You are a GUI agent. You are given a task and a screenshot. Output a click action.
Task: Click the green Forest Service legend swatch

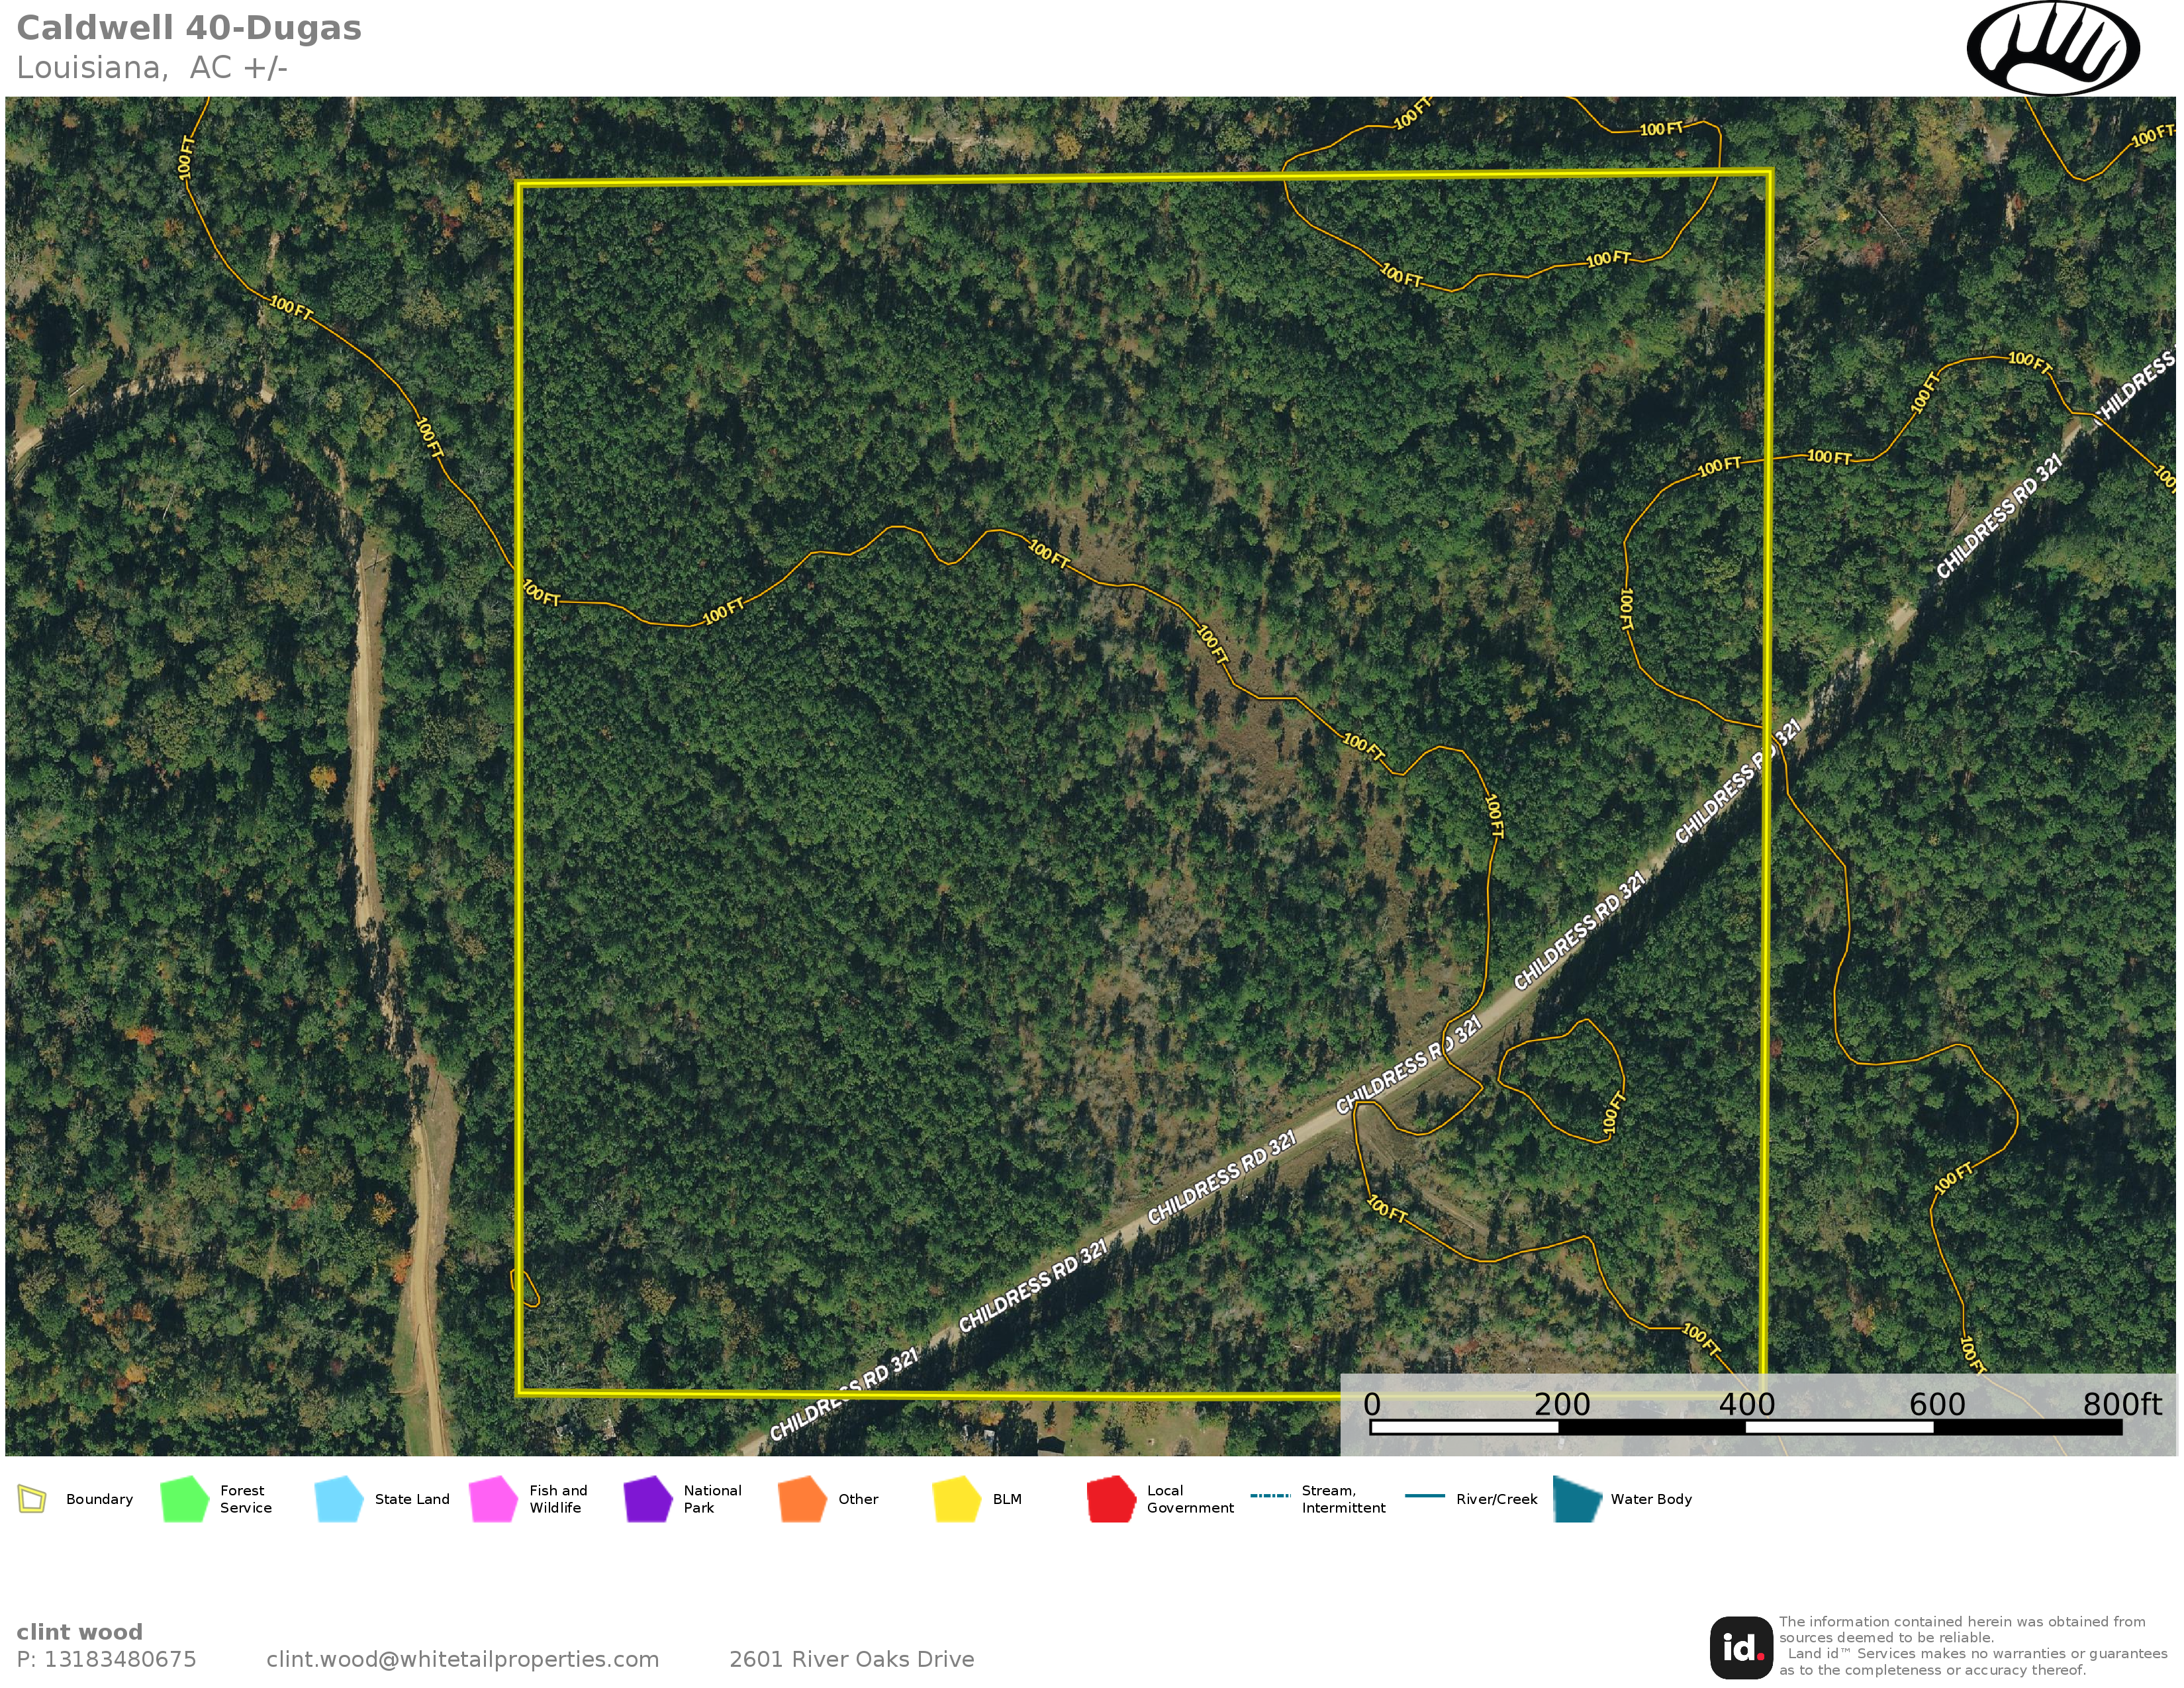[184, 1499]
